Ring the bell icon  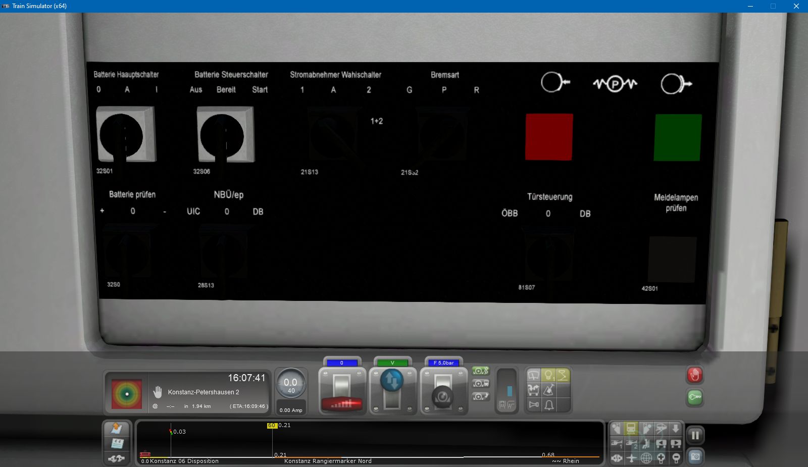tap(548, 404)
